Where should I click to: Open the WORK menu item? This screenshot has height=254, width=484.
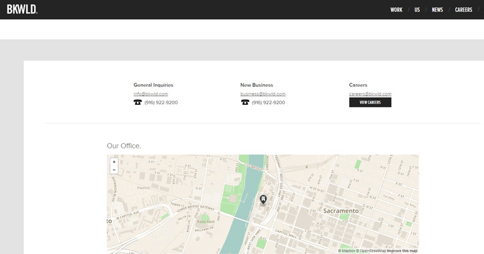tap(396, 10)
